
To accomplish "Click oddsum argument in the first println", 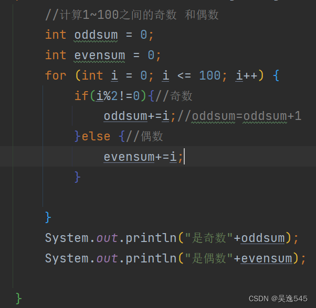I will (263, 238).
